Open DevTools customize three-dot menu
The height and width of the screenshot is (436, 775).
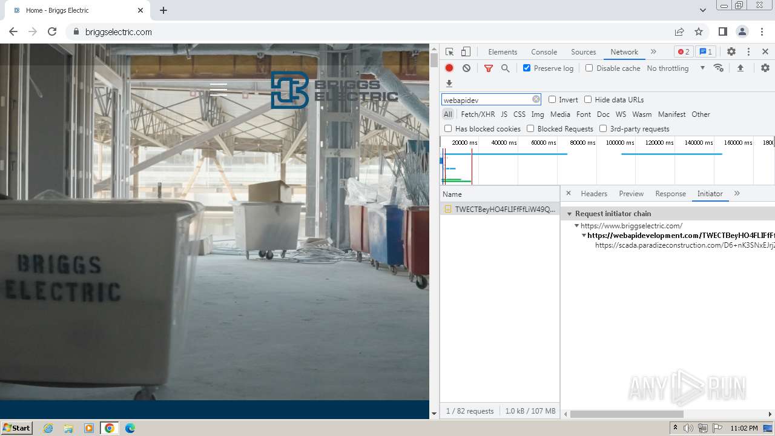(748, 51)
